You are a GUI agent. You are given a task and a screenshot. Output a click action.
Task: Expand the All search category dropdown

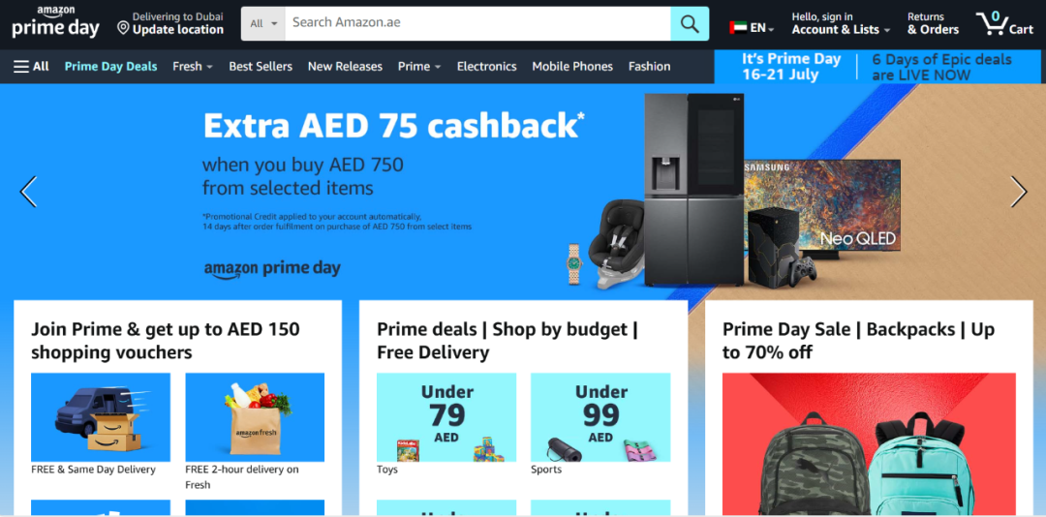tap(262, 24)
